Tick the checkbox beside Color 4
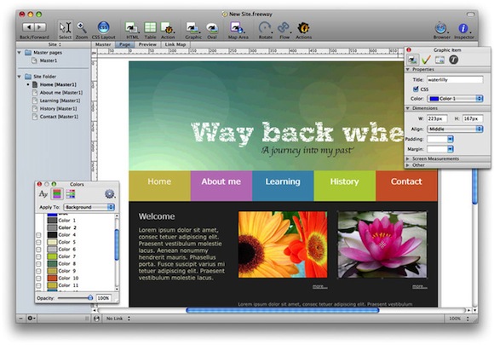494x345 pixels. pos(38,235)
